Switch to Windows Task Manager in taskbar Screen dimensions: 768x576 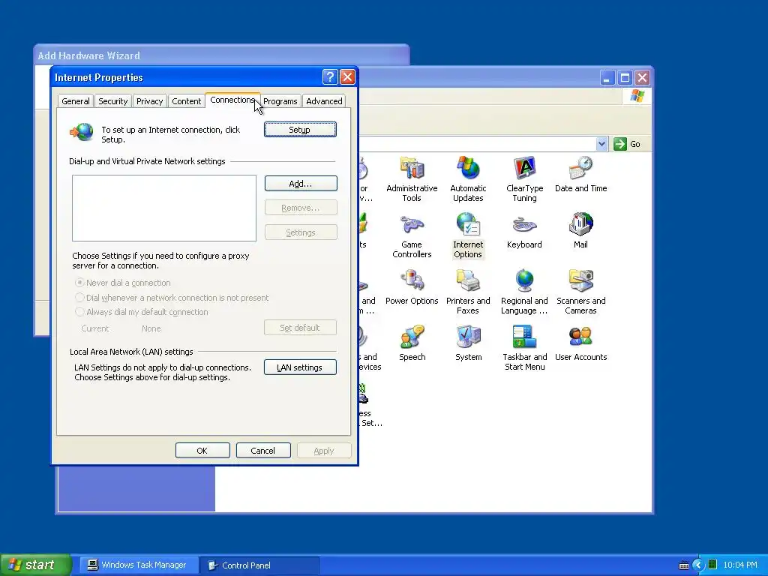click(x=138, y=565)
